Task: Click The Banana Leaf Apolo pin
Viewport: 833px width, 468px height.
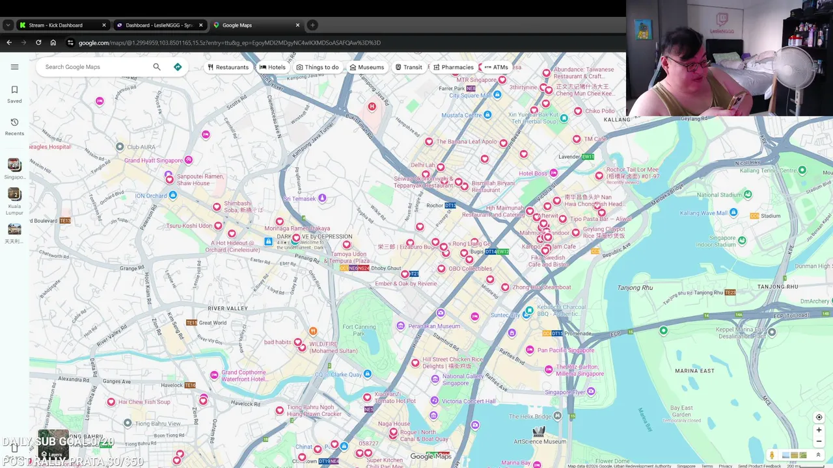Action: click(x=429, y=142)
